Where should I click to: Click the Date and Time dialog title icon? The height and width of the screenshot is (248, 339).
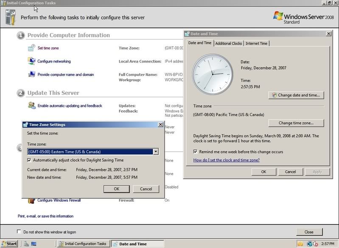187,34
